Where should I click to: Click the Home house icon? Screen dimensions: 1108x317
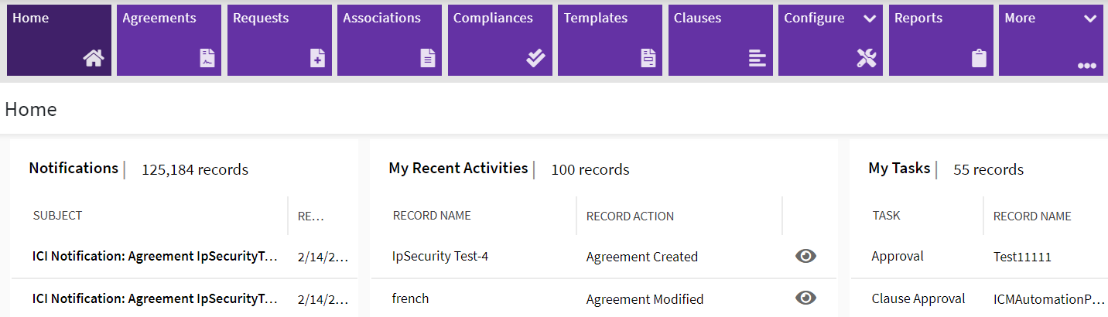[93, 59]
